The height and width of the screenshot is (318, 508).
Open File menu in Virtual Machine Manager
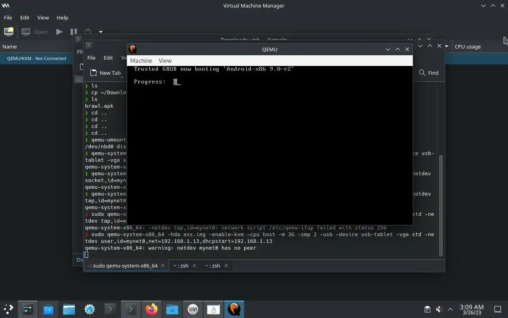coord(8,17)
